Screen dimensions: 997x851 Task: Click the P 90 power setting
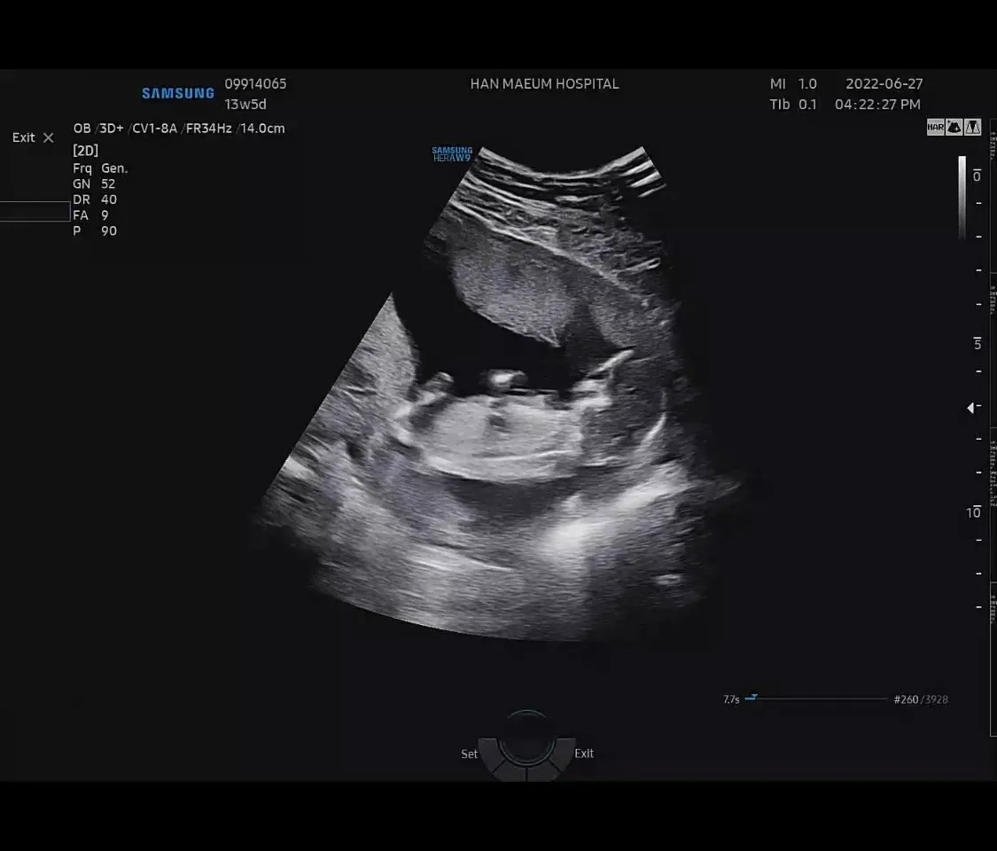point(95,230)
